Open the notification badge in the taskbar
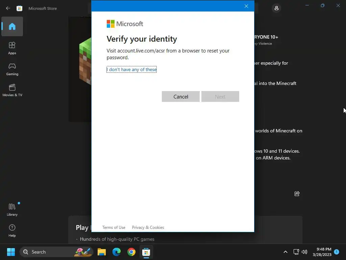Image resolution: width=346 pixels, height=260 pixels. click(x=337, y=252)
